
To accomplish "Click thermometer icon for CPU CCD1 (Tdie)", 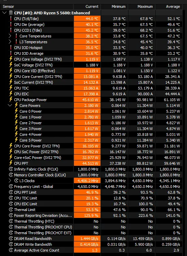I will [11, 30].
